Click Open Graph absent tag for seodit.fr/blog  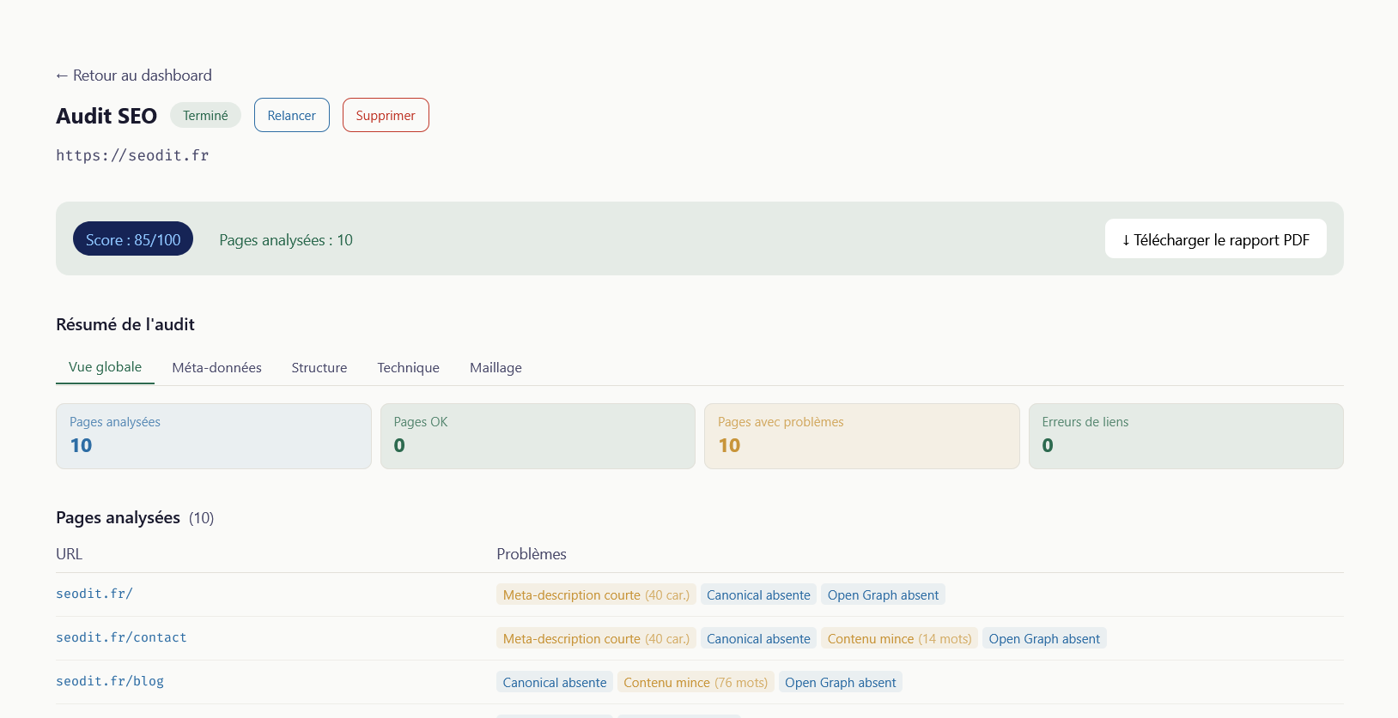click(x=840, y=683)
